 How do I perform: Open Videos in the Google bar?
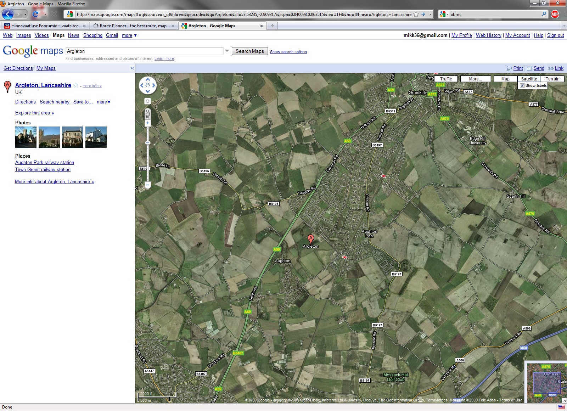(x=42, y=35)
